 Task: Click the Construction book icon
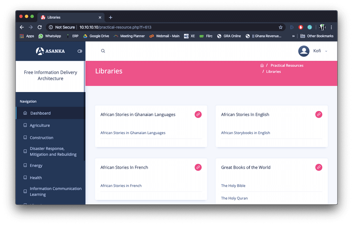tap(25, 137)
